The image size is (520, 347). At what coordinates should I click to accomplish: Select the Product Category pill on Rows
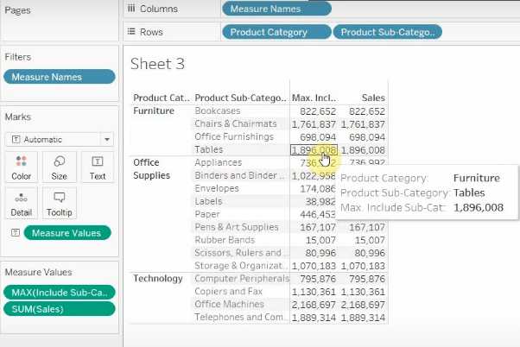point(276,32)
